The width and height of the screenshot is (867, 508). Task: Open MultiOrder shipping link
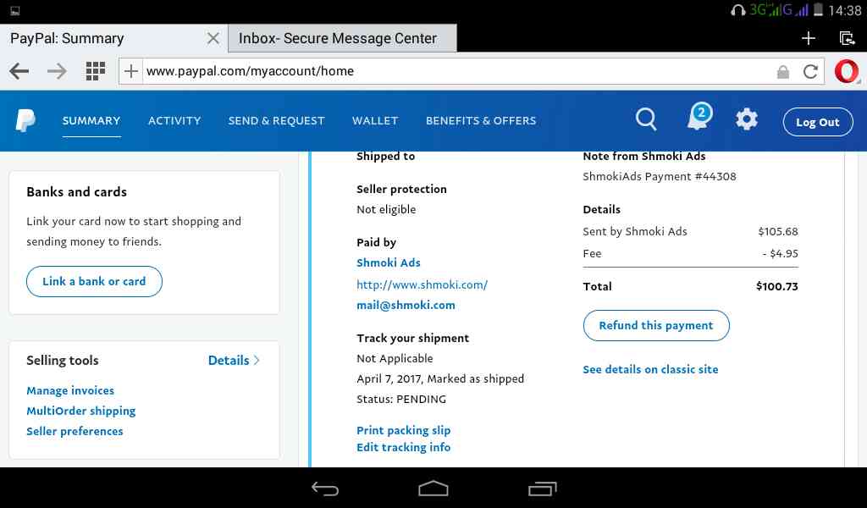80,411
